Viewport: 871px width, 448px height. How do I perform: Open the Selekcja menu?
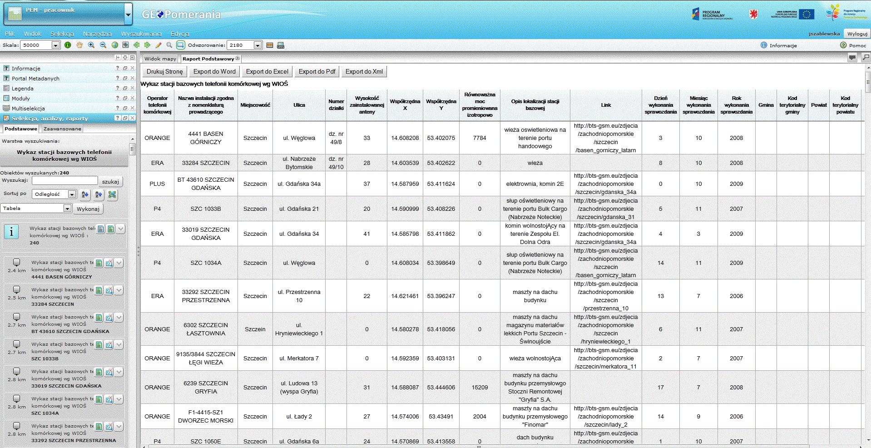click(x=62, y=34)
